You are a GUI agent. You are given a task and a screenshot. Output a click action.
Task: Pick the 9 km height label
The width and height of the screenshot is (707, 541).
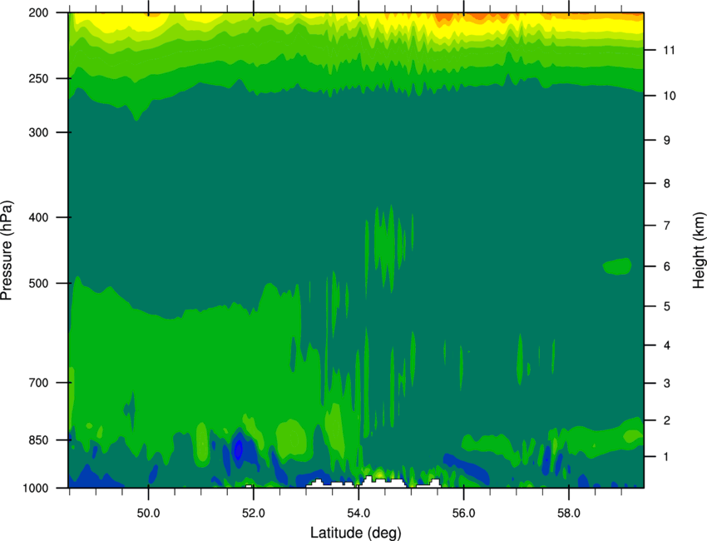click(667, 141)
